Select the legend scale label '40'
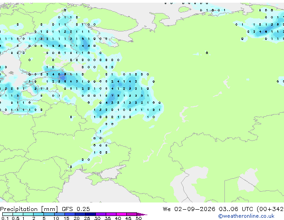The height and width of the screenshot is (220, 284). (x=118, y=218)
